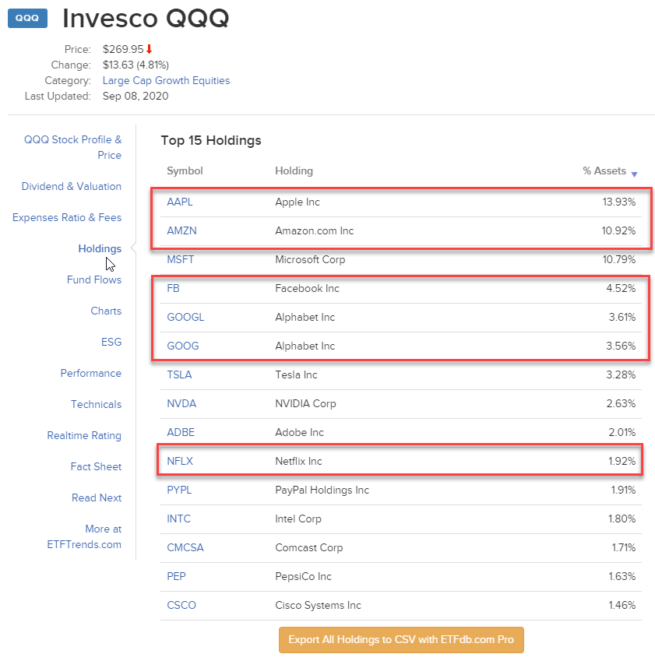Click the Top 15 Holdings heading

pyautogui.click(x=211, y=140)
